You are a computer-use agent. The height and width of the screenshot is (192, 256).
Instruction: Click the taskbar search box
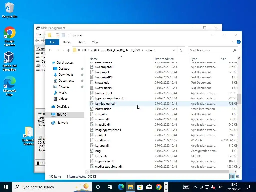click(52, 187)
